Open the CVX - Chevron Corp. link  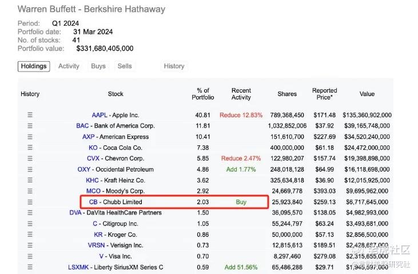tap(116, 158)
